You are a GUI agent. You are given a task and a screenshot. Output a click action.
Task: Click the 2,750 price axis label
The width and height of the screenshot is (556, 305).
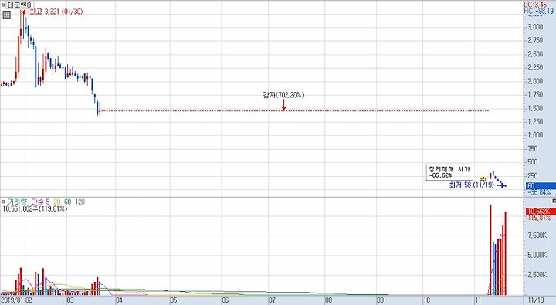coord(535,40)
